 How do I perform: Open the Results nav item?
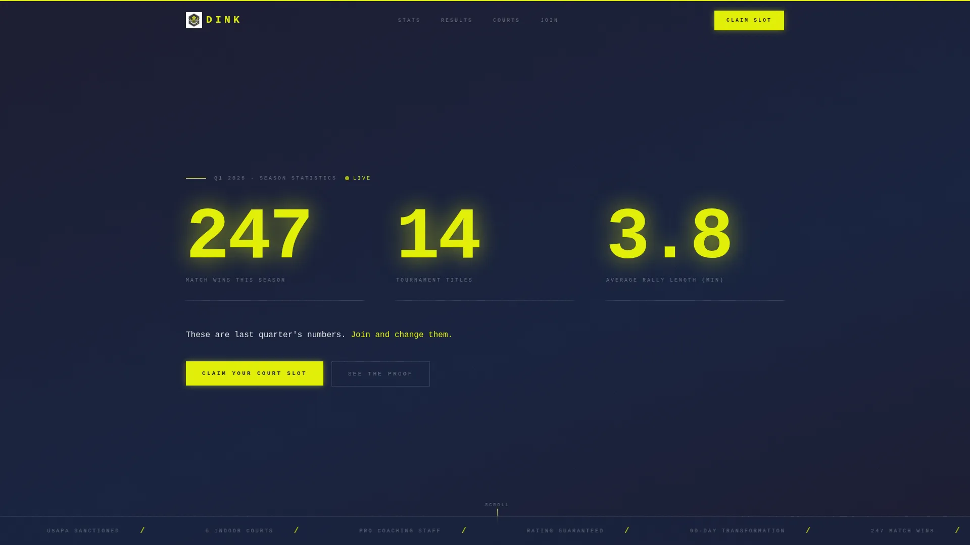coord(457,20)
